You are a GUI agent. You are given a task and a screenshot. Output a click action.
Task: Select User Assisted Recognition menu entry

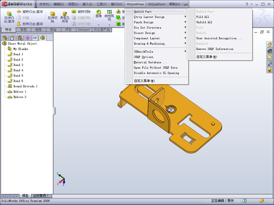[219, 38]
